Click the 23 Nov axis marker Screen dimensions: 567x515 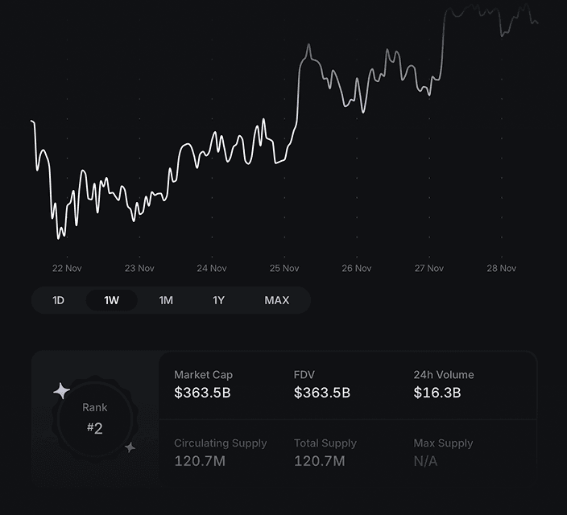coord(139,269)
